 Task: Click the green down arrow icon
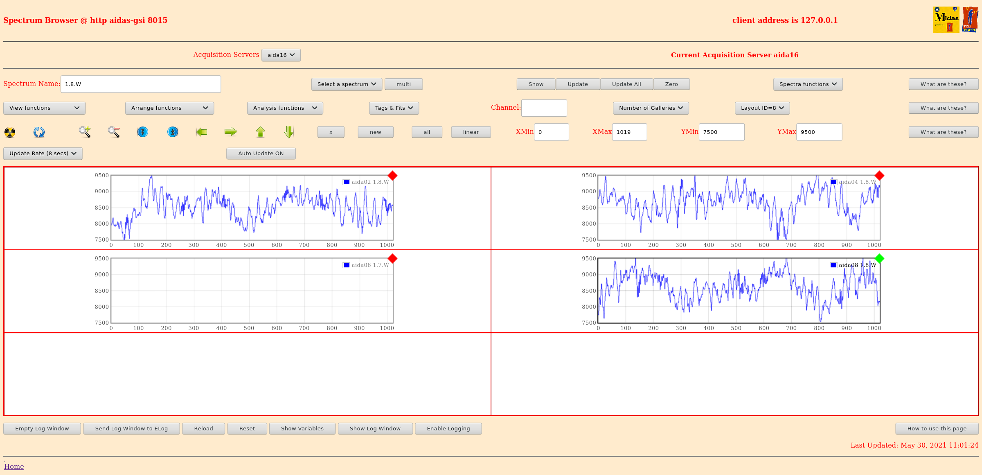[x=289, y=132]
